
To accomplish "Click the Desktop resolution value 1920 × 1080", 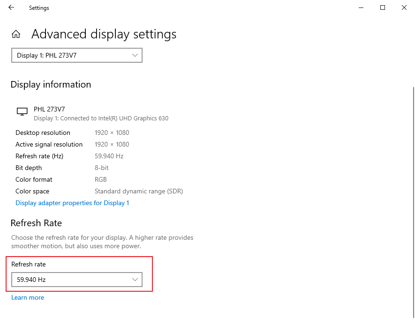I will point(112,133).
